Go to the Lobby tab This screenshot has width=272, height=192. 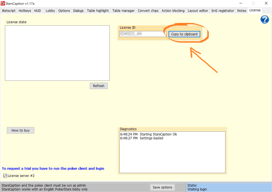50,11
